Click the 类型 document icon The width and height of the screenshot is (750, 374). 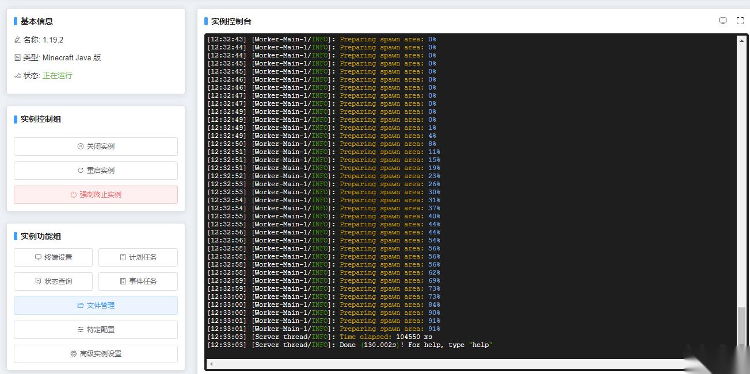[17, 57]
